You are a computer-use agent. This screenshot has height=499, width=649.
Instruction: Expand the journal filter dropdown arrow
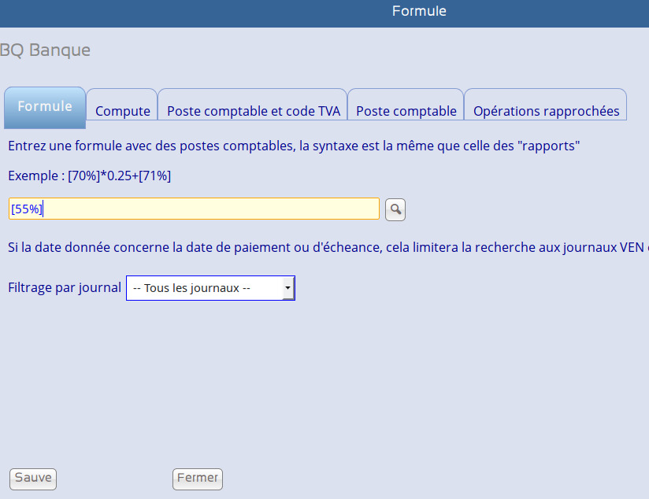pos(288,288)
